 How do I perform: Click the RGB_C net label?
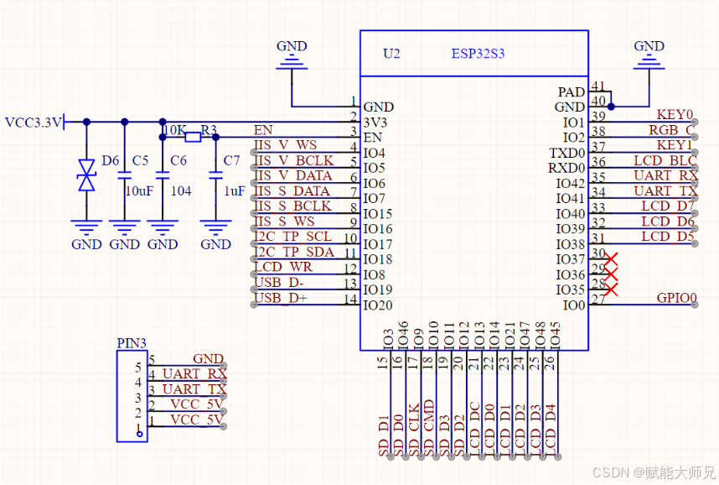pyautogui.click(x=672, y=130)
